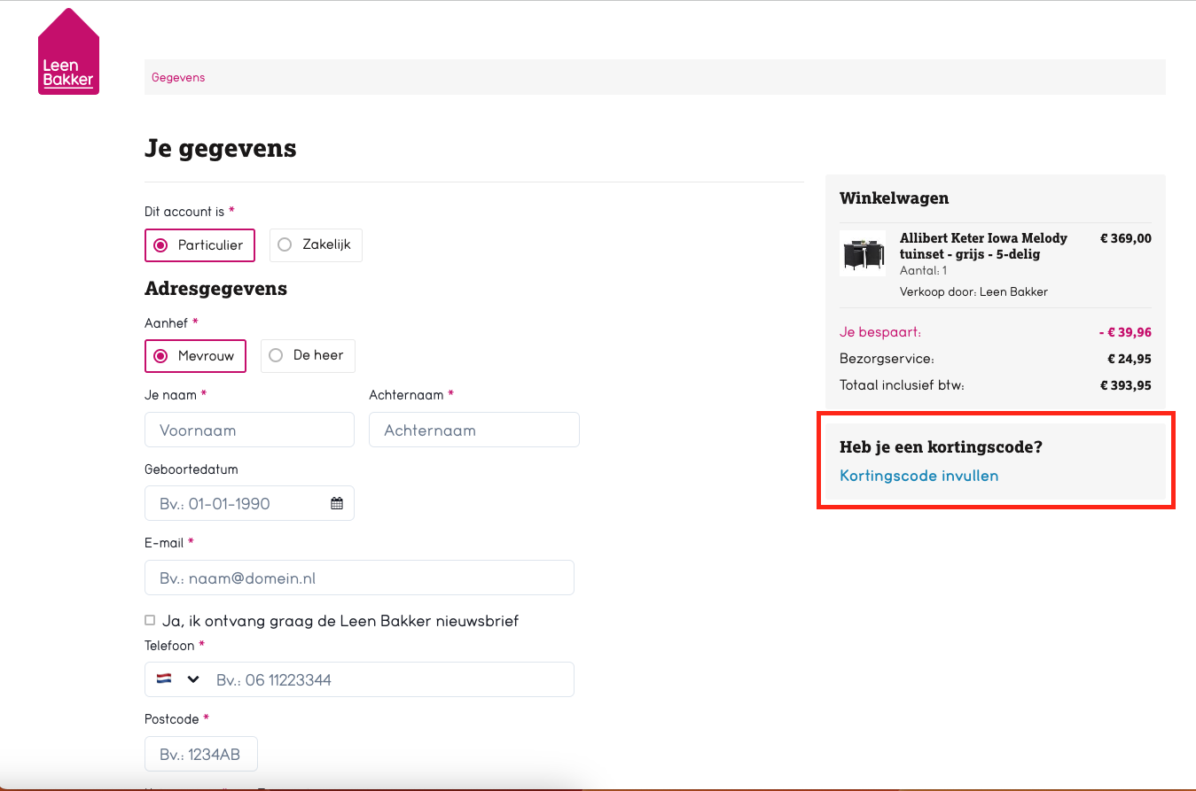Screen dimensions: 1196x791
Task: Click the 'Ja, ik ontvang graag' newsletter label
Action: click(x=340, y=621)
